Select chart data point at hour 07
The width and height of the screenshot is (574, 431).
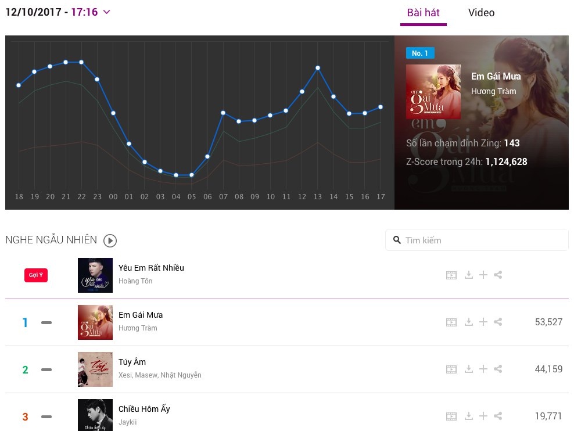pyautogui.click(x=223, y=113)
